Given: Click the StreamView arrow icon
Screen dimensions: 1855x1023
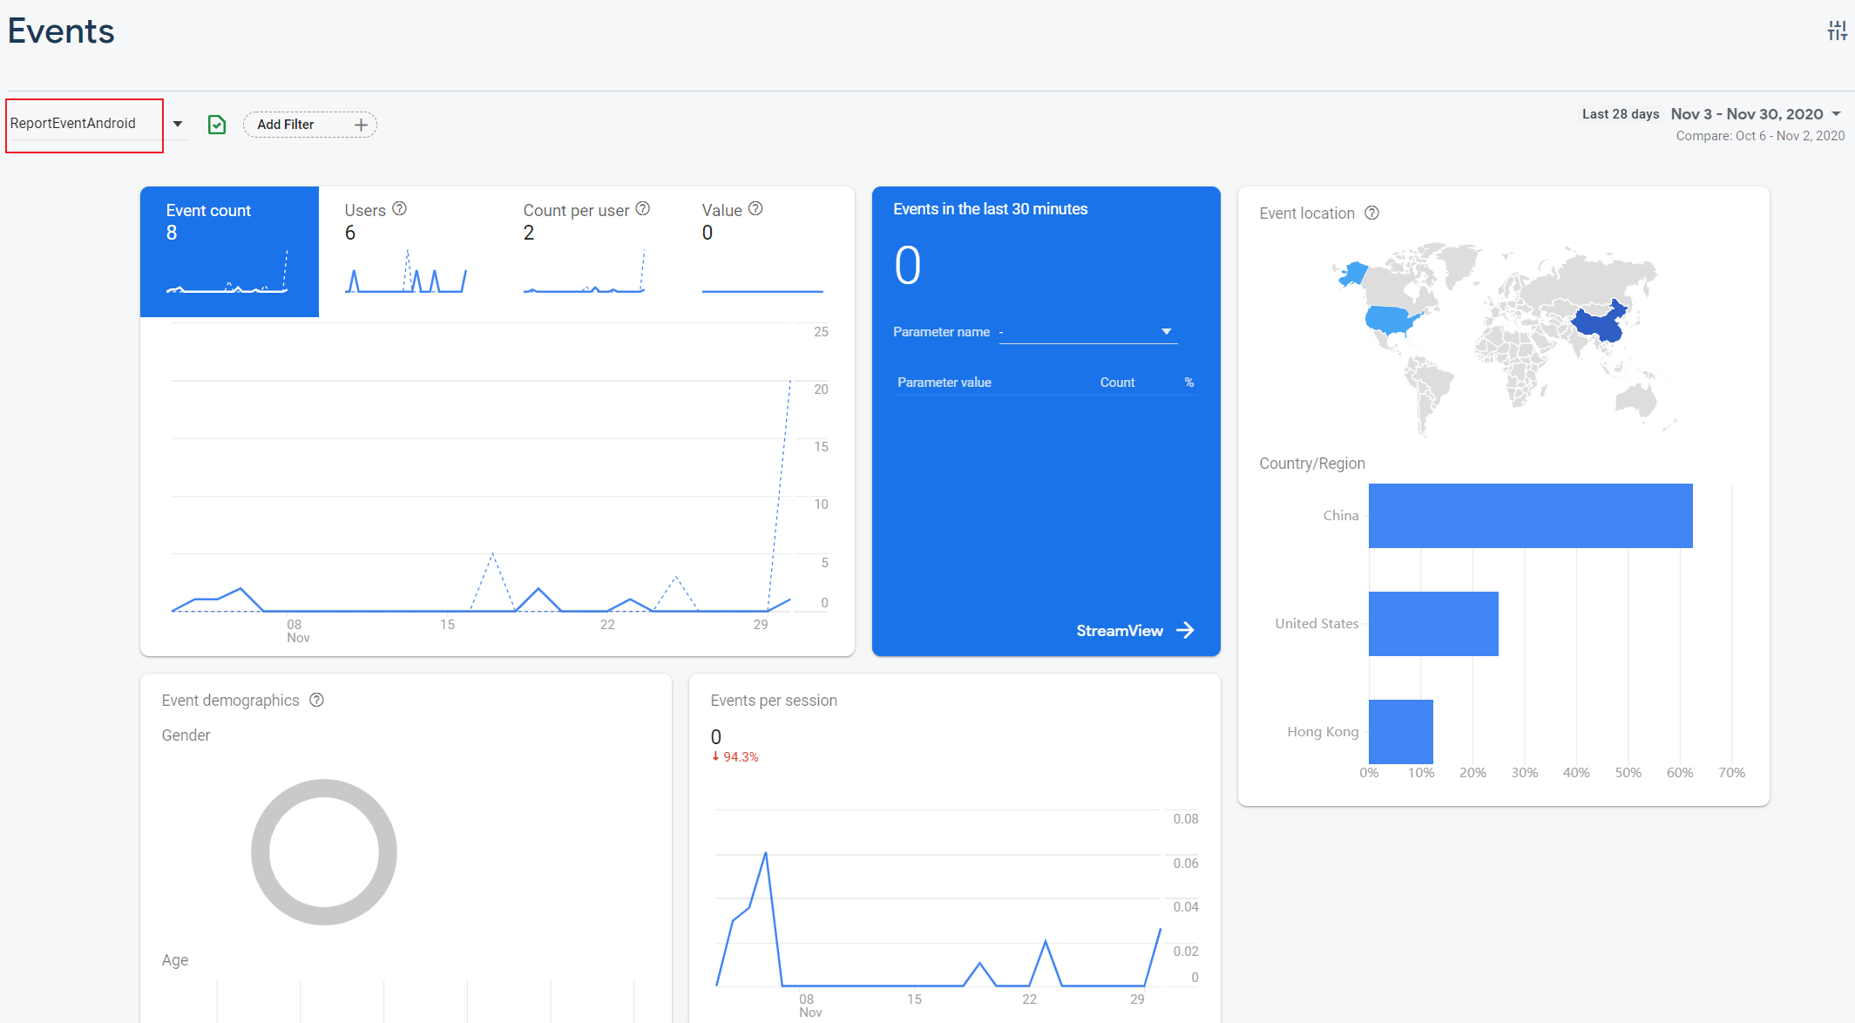Looking at the screenshot, I should 1186,631.
